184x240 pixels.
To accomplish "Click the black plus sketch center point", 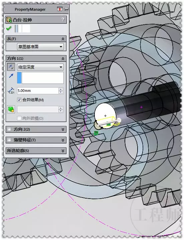I will tap(105, 116).
